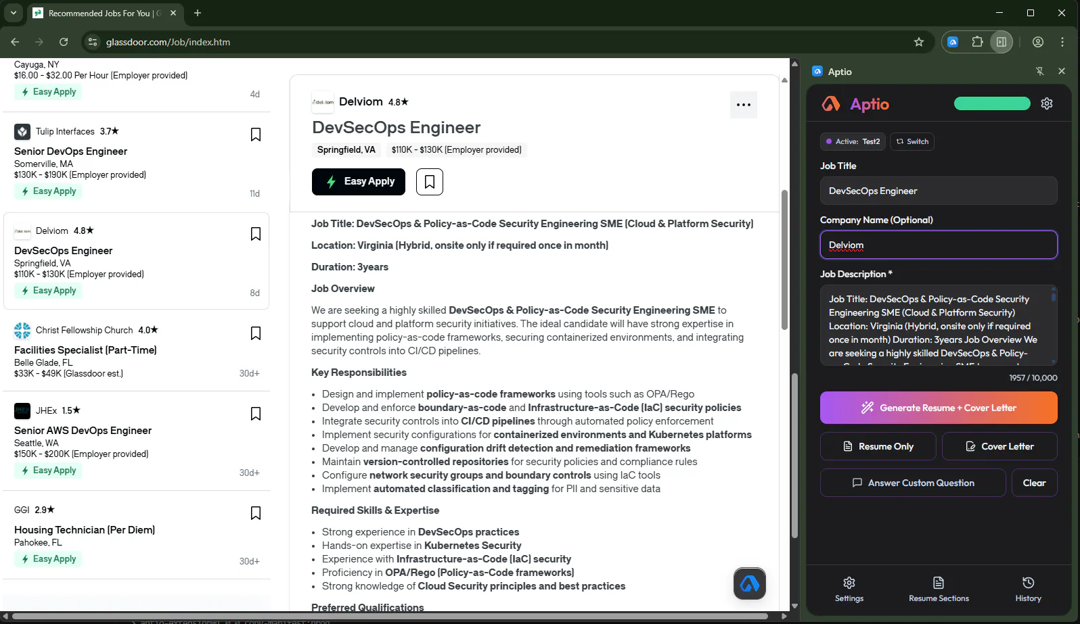Bookmark the DevSecOps Engineer listing card
1080x624 pixels.
coord(256,234)
